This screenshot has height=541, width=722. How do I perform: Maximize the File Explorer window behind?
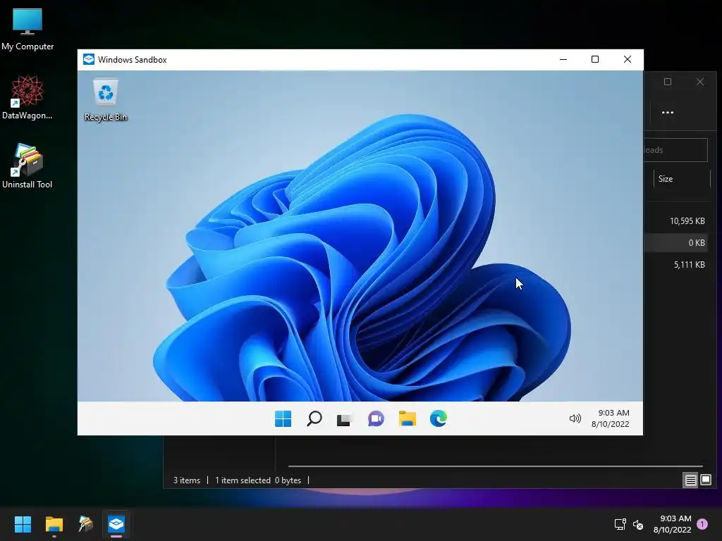click(668, 82)
